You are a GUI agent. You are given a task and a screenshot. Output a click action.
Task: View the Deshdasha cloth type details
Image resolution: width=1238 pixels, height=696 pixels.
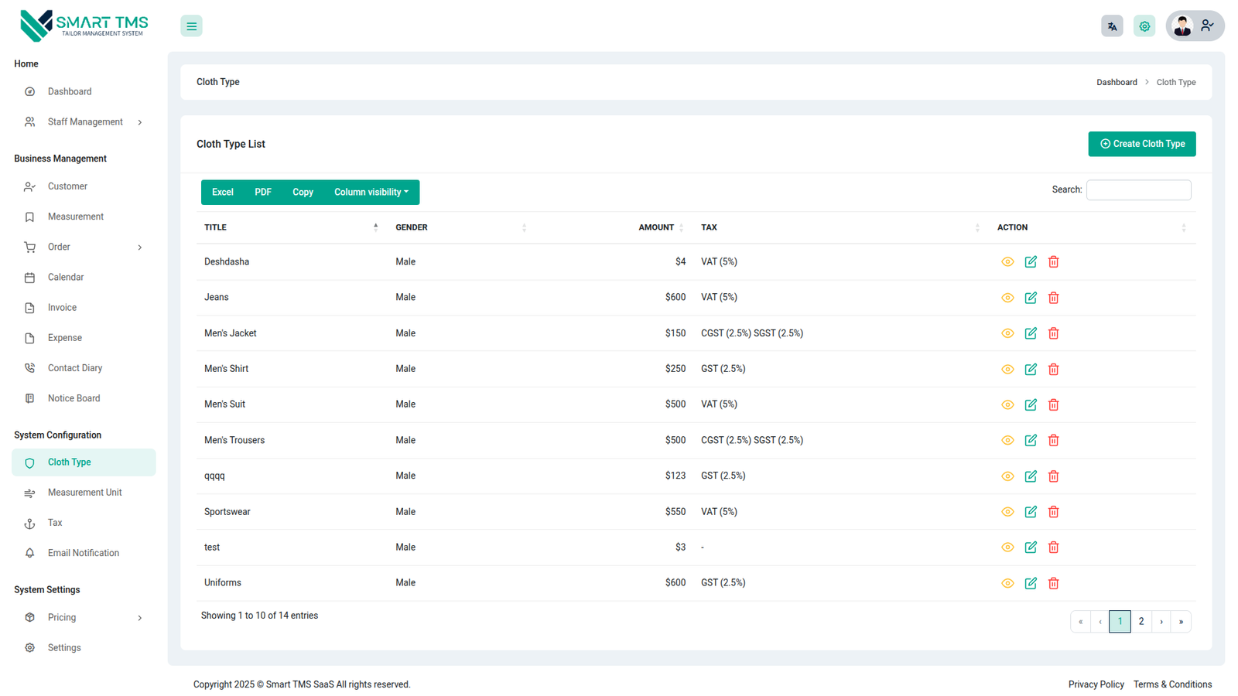(1007, 262)
